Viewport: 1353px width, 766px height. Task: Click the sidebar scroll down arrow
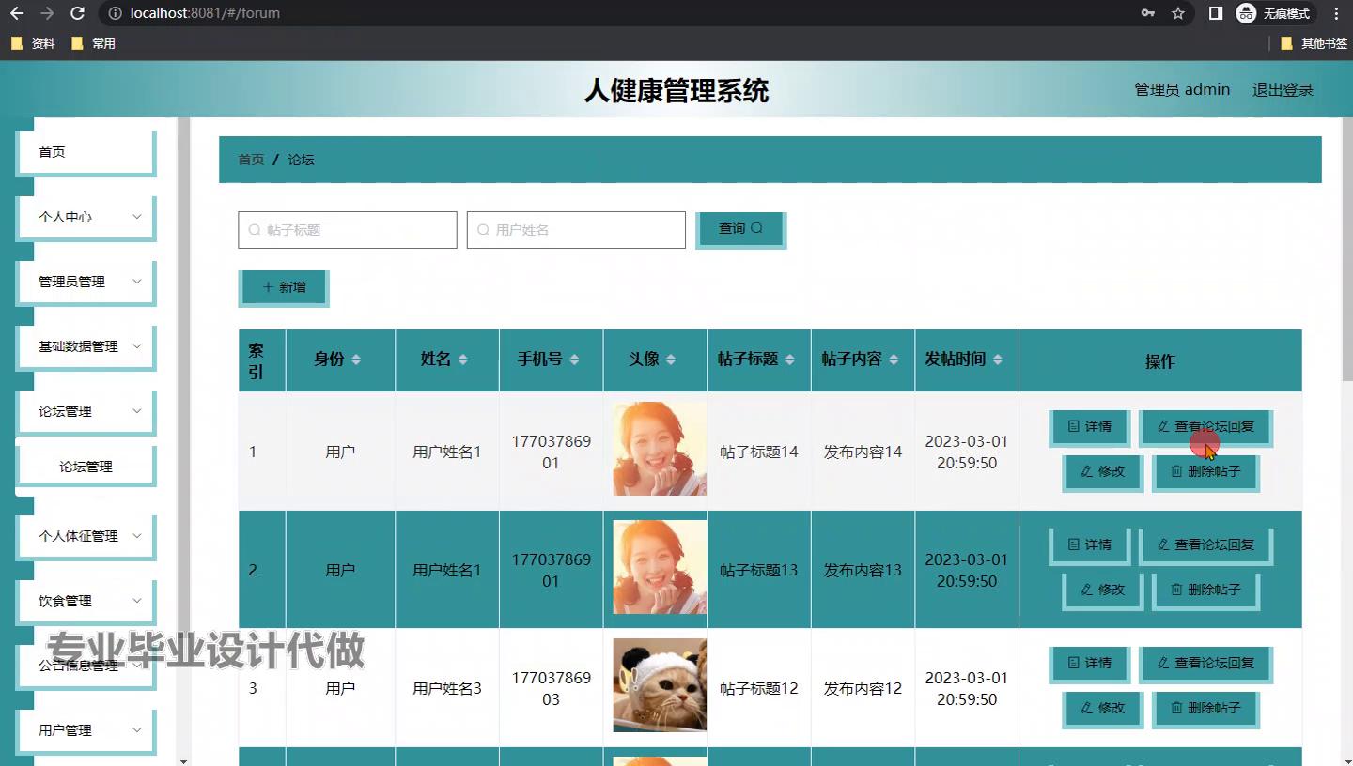(x=183, y=760)
